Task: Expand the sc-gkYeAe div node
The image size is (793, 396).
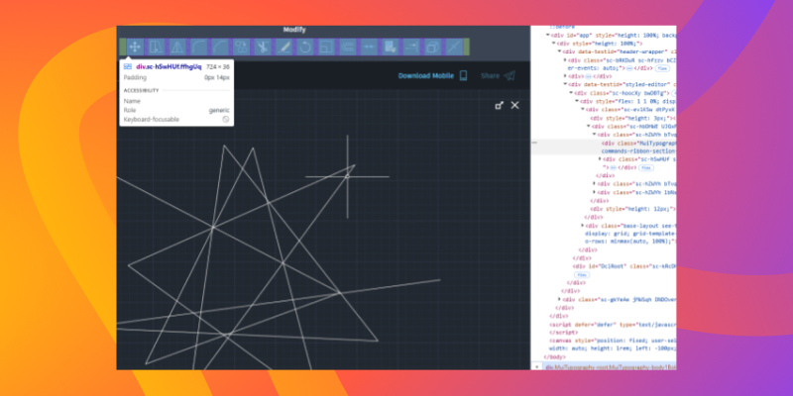Action: tap(559, 300)
